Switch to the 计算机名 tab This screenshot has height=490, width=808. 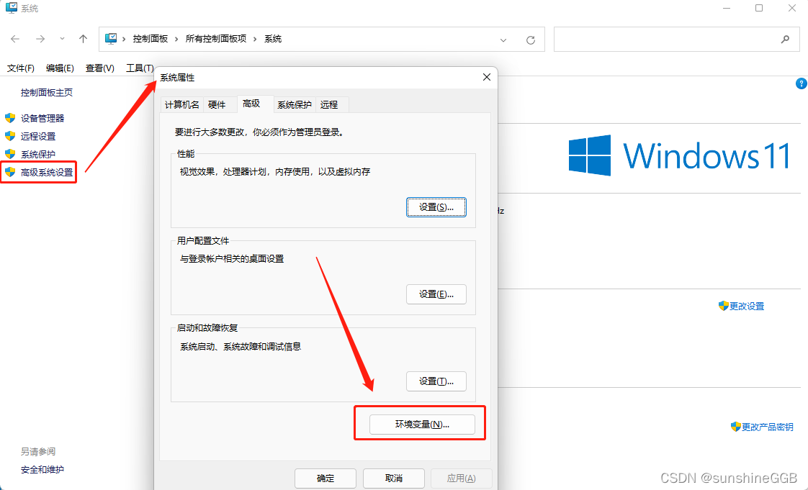pyautogui.click(x=182, y=104)
